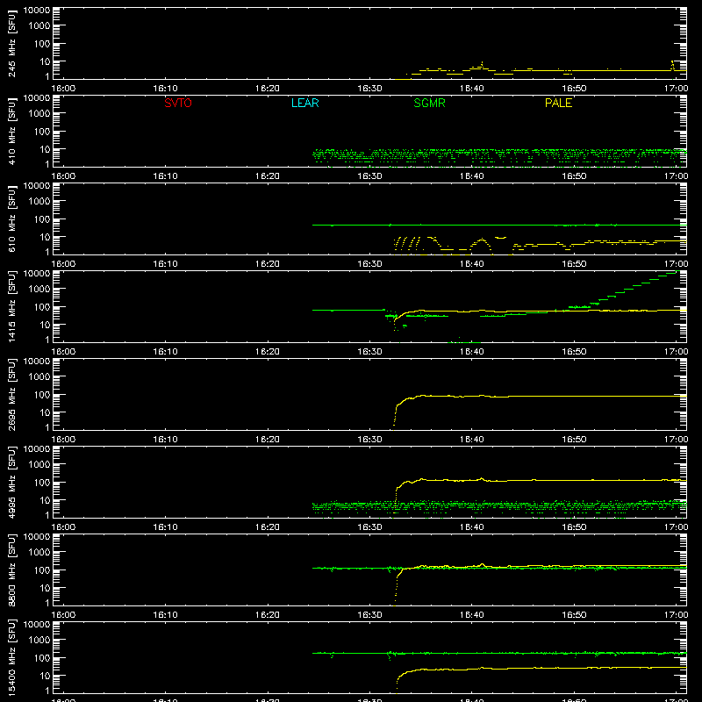
Task: Select the 15400 MHz [SFU] axis label
Action: [11, 658]
